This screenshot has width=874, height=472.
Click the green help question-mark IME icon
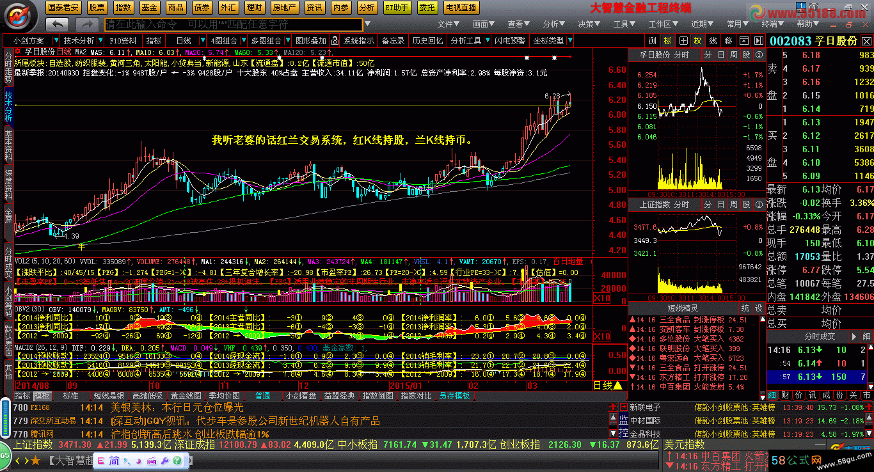click(x=176, y=460)
